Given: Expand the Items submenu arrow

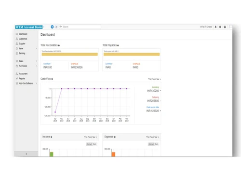Looking at the screenshot, I should point(36,48).
